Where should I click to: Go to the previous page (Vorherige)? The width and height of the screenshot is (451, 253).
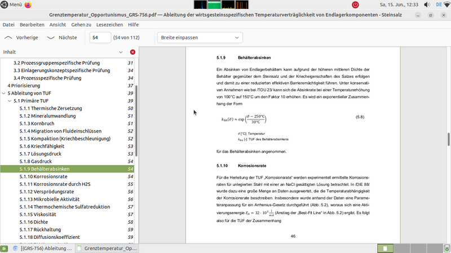[21, 38]
